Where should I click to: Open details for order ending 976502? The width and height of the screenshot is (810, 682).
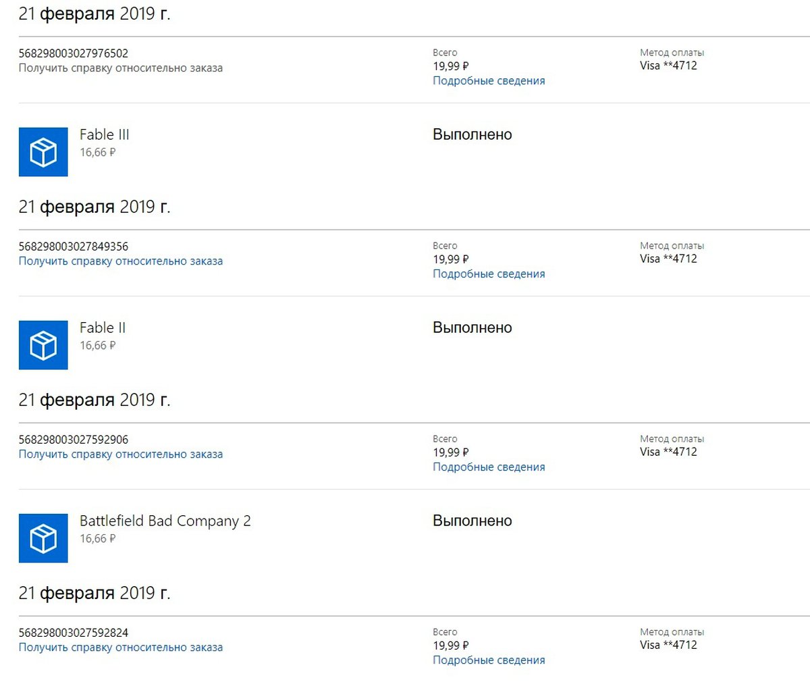[489, 81]
